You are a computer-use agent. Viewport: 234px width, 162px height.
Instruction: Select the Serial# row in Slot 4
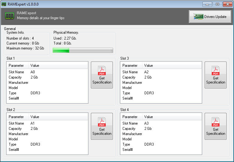coord(161,150)
